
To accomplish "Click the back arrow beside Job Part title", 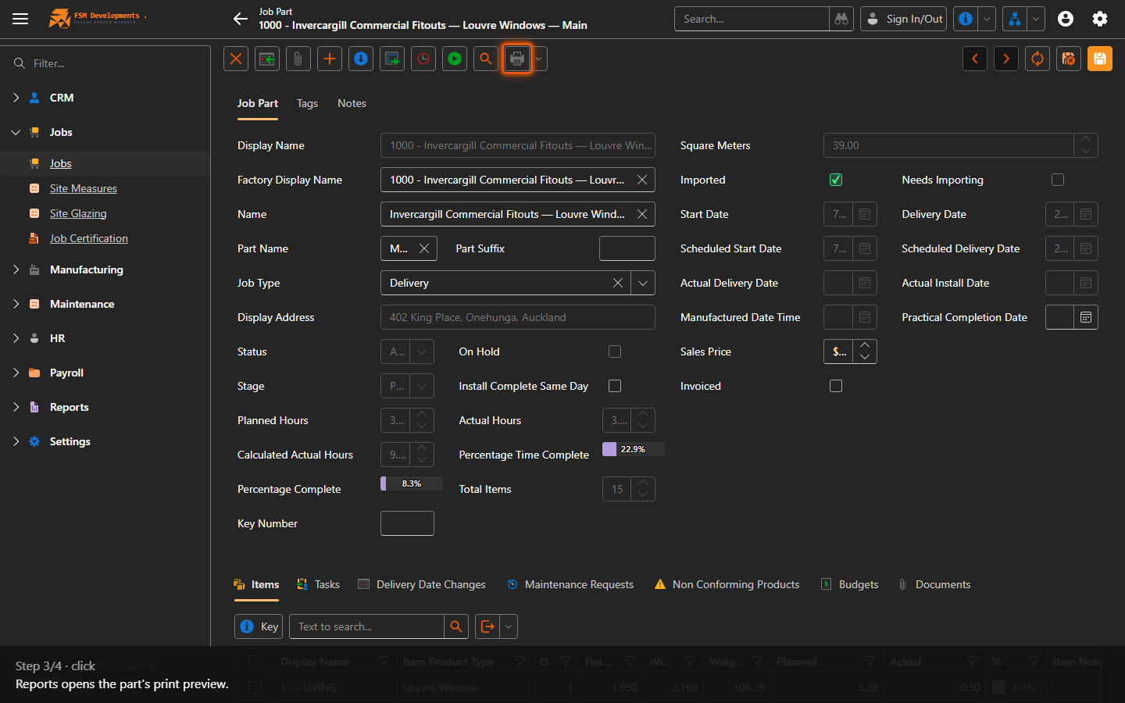I will [241, 19].
